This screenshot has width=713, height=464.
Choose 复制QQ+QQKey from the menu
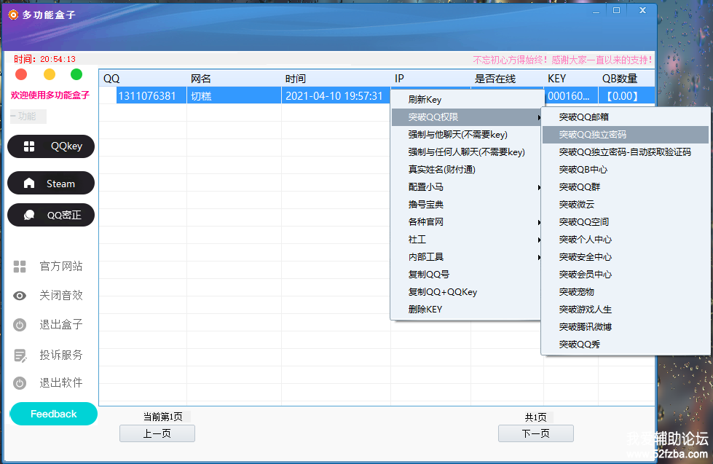coord(466,292)
